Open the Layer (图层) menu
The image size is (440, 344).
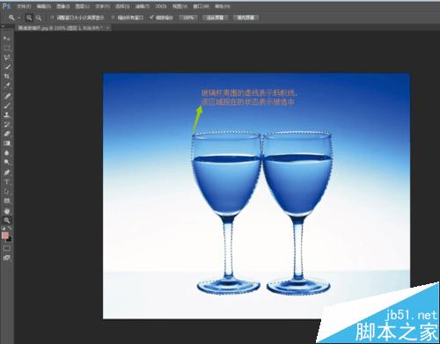pyautogui.click(x=83, y=6)
